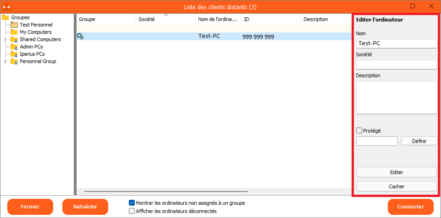The height and width of the screenshot is (218, 441).
Task: Close the Liste des clients distants window
Action: tap(431, 6)
